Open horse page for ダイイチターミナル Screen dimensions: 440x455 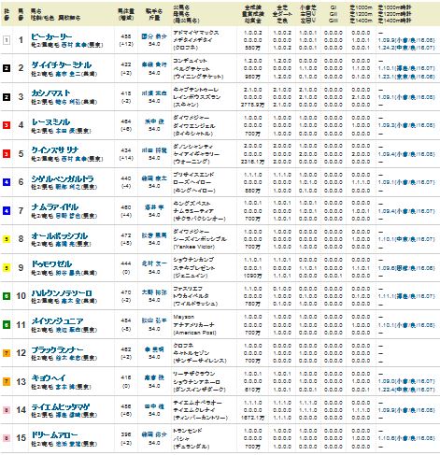coord(62,65)
